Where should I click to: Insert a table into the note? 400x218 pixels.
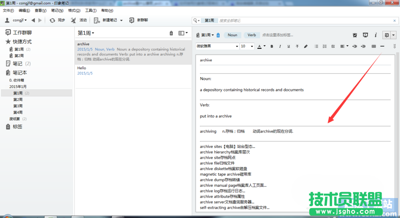coord(374,46)
